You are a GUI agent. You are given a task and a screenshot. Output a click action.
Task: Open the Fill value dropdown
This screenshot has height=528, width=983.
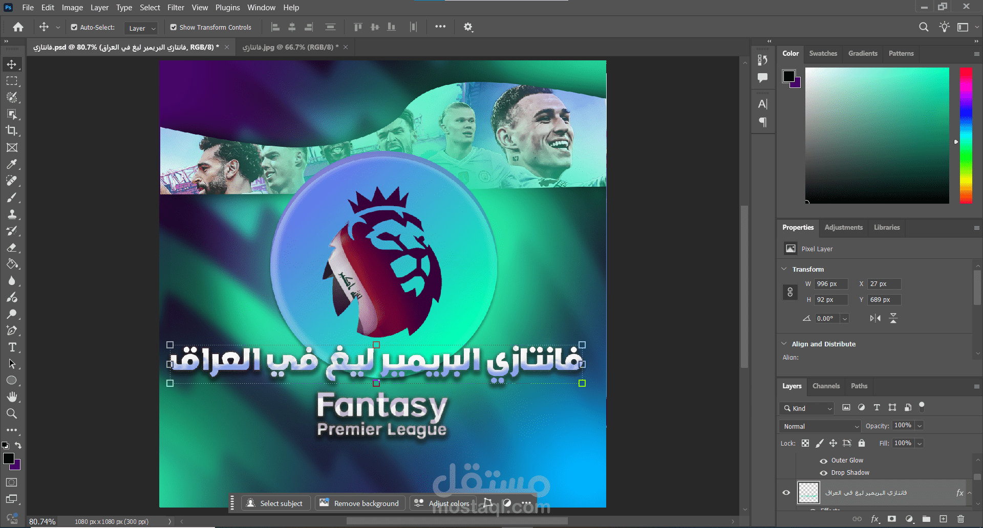pyautogui.click(x=920, y=444)
